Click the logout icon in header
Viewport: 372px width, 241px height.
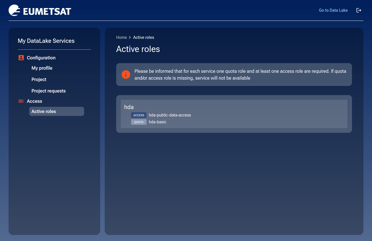click(x=359, y=10)
